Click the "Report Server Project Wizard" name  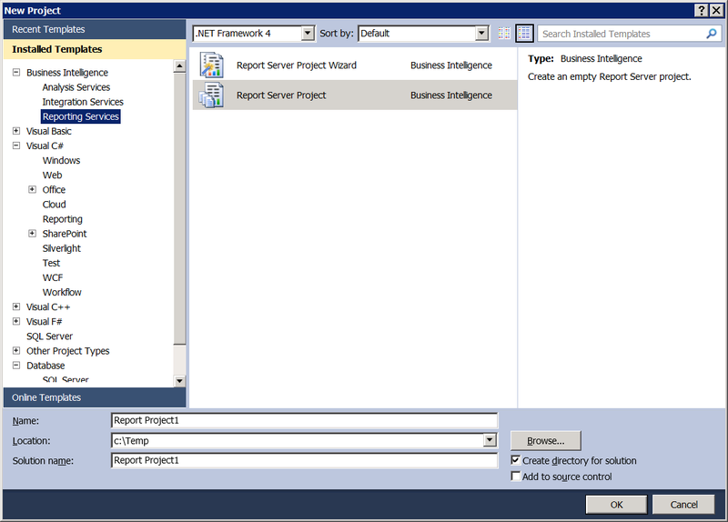click(x=297, y=65)
